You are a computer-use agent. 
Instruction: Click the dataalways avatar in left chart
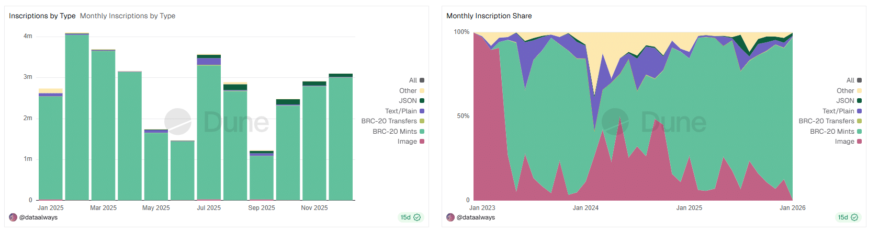click(13, 217)
